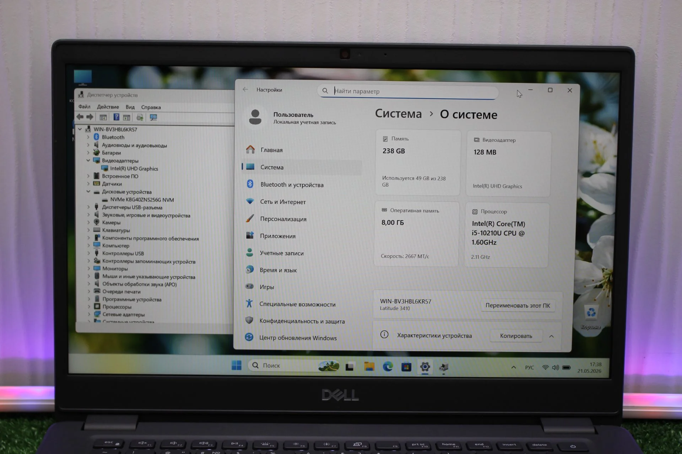Screen dimensions: 682x454
Task: Click the Settings back arrow
Action: pyautogui.click(x=245, y=89)
